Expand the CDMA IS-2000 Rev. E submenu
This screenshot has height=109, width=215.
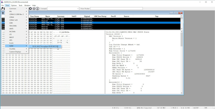17,14
